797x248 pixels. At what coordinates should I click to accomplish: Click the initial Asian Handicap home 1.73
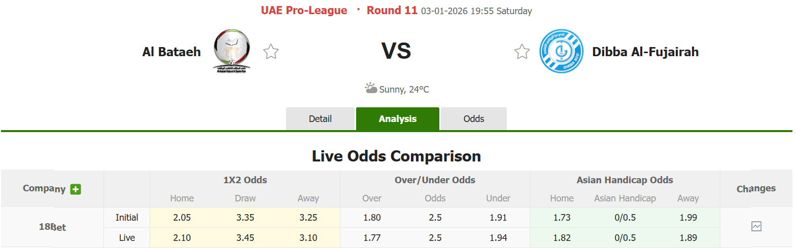pos(562,218)
